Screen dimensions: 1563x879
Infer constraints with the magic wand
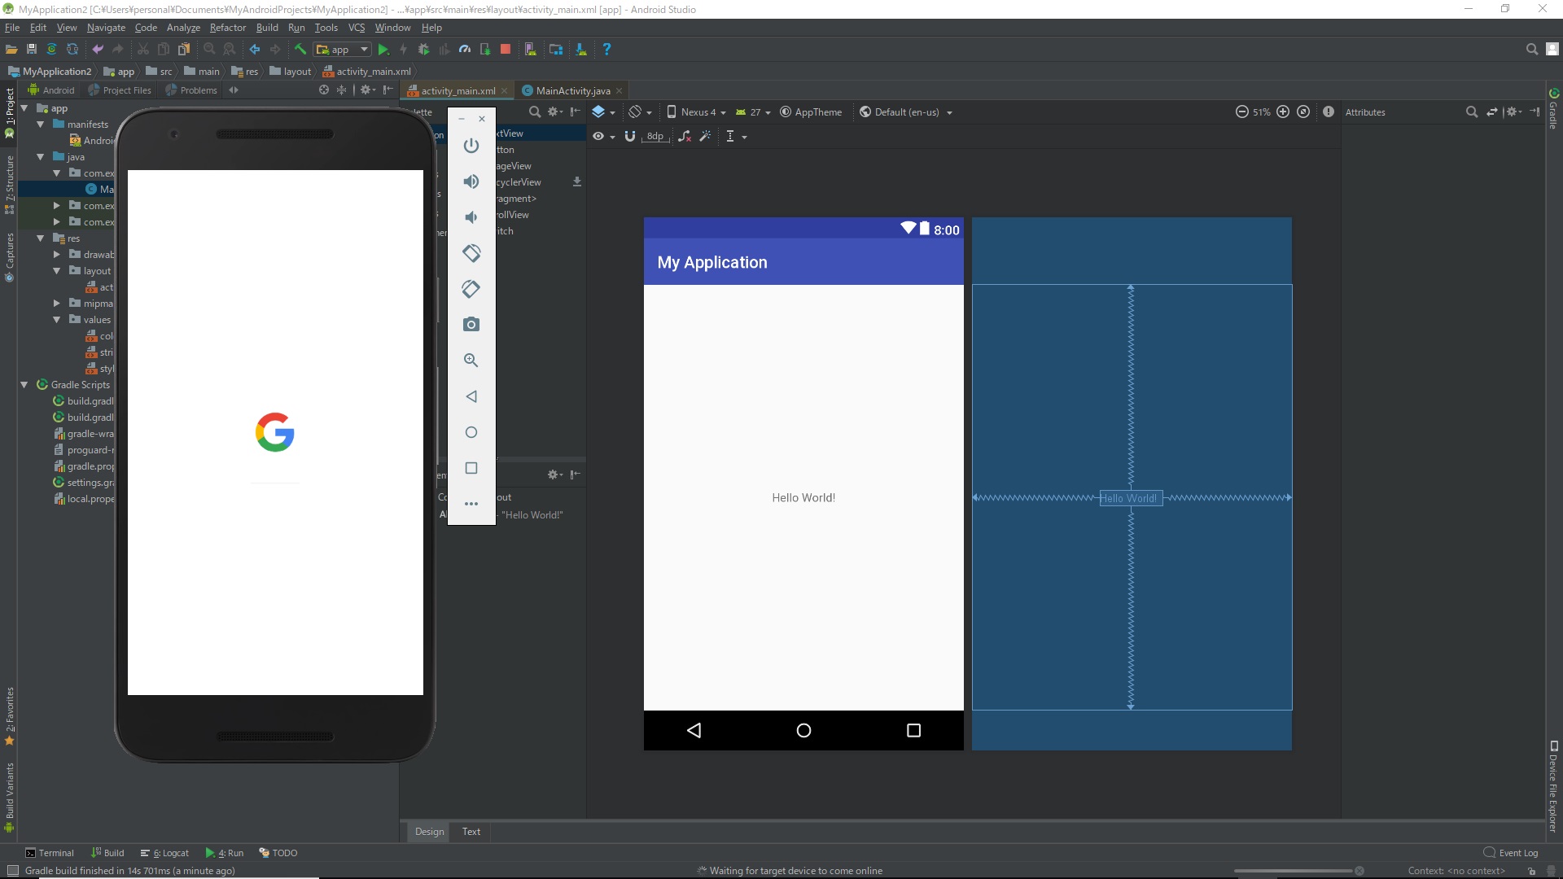pos(705,136)
